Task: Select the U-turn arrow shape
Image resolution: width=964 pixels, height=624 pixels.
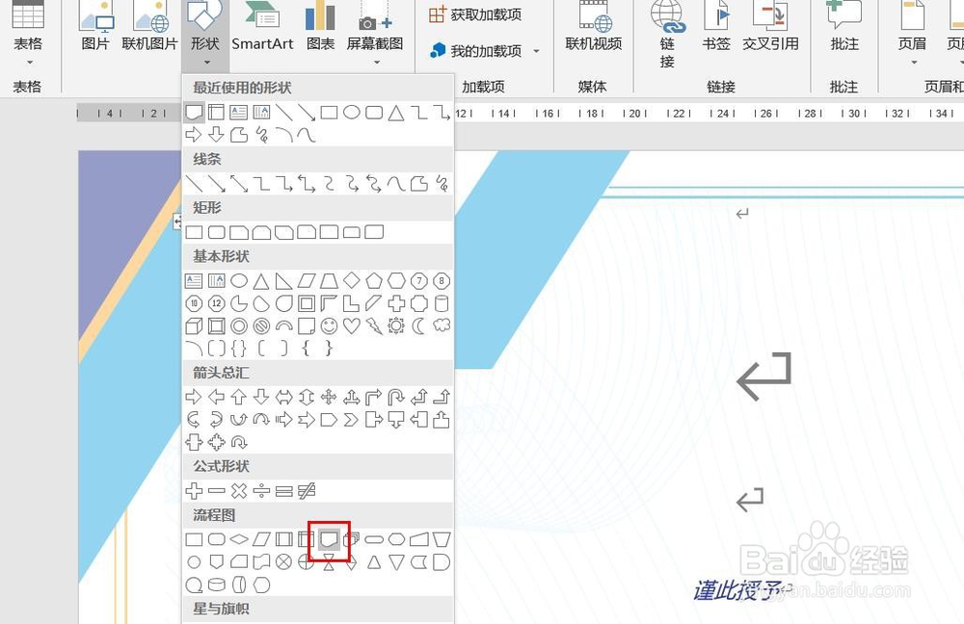Action: click(396, 398)
